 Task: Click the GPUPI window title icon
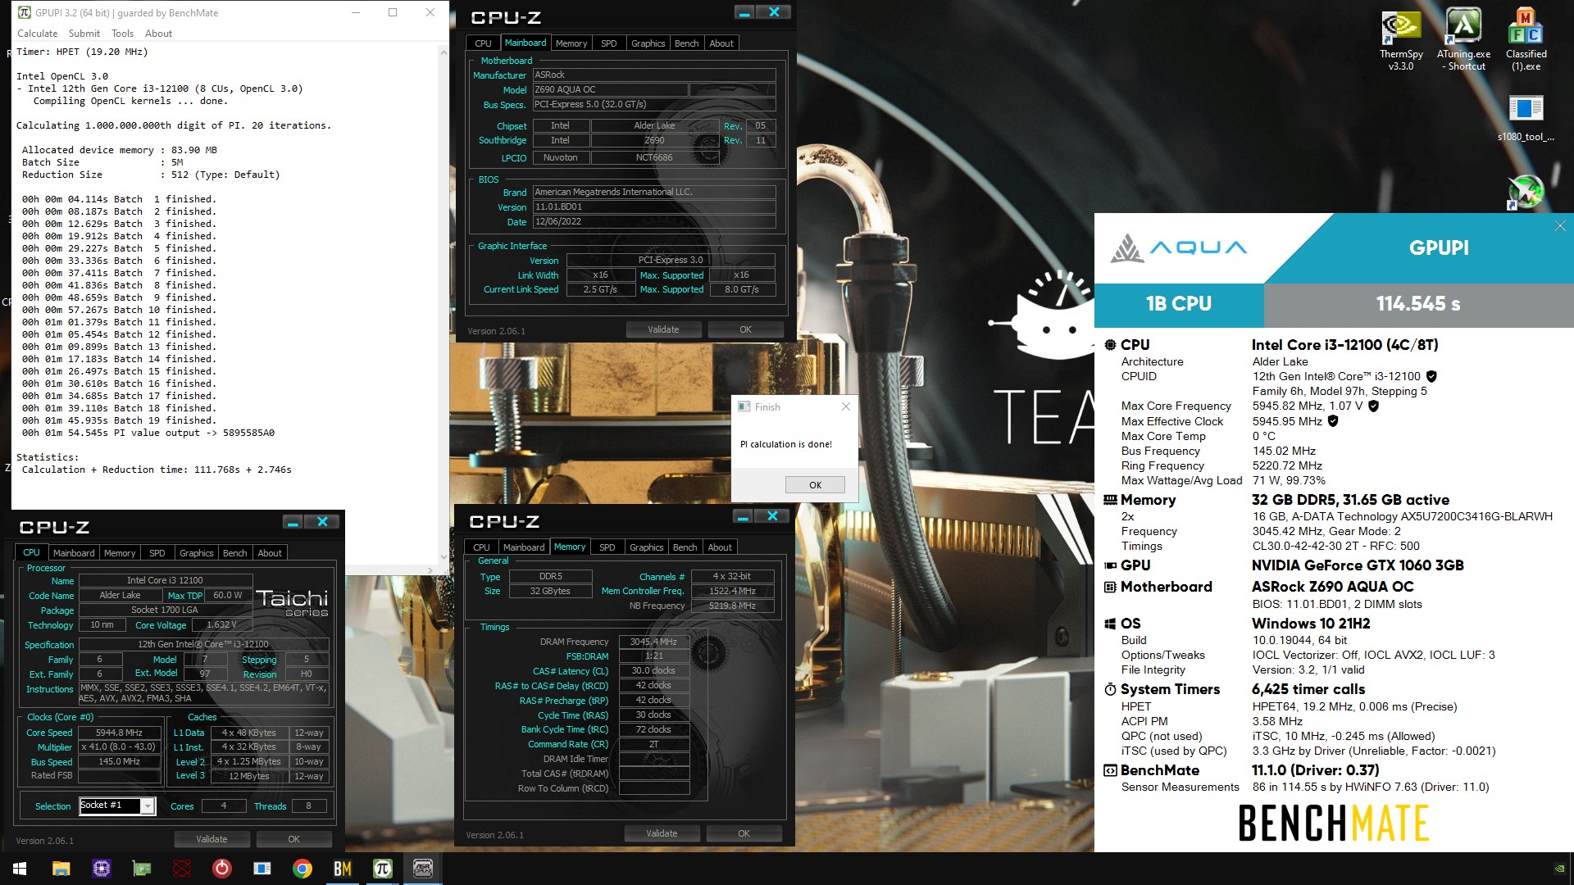25,12
